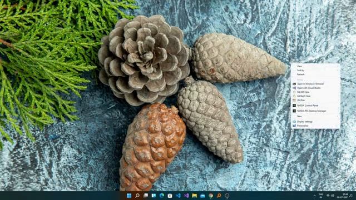356x200 pixels.
Task: Open the orange magnifier taskbar app
Action: pos(219,196)
